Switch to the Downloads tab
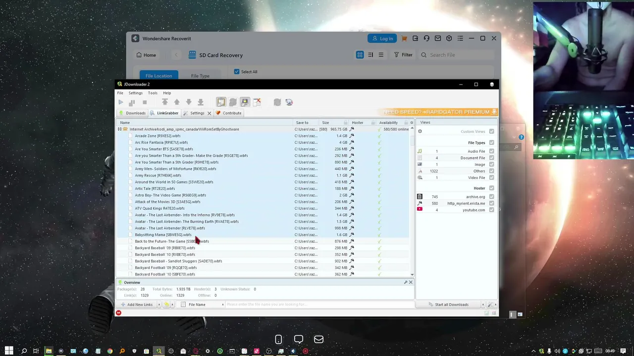The image size is (634, 356). tap(132, 113)
